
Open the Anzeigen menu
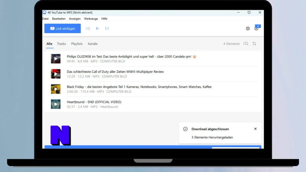coord(75,19)
